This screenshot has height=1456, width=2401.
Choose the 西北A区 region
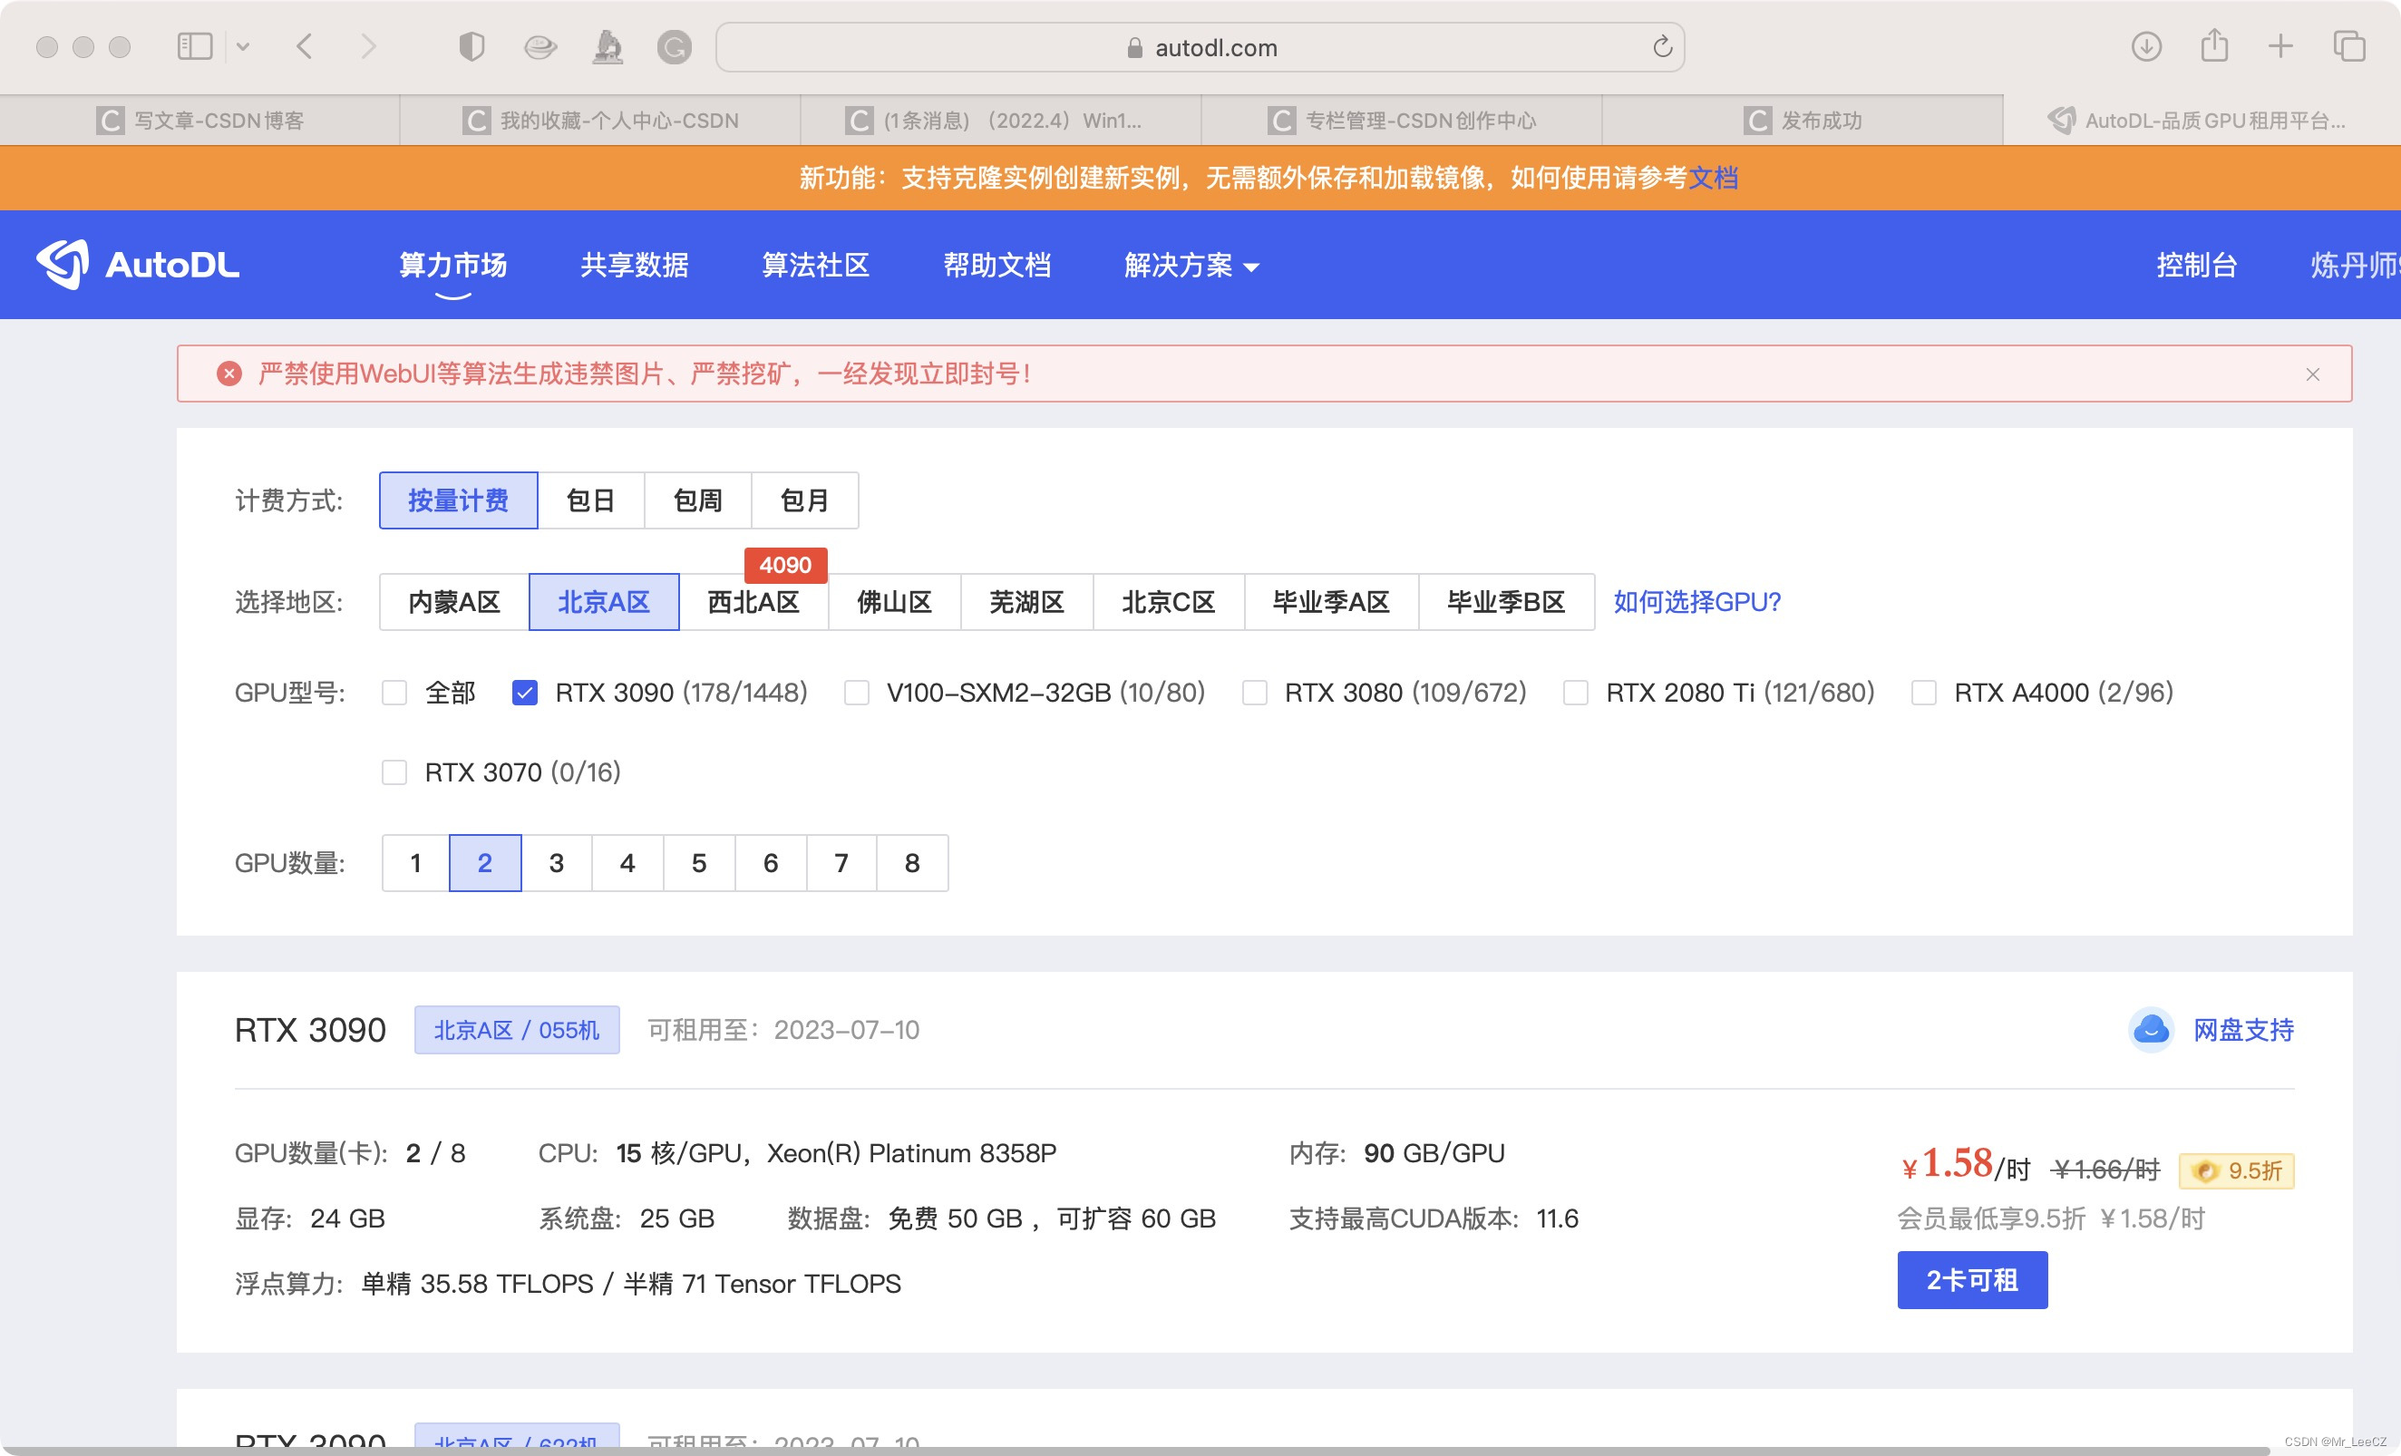[x=753, y=601]
